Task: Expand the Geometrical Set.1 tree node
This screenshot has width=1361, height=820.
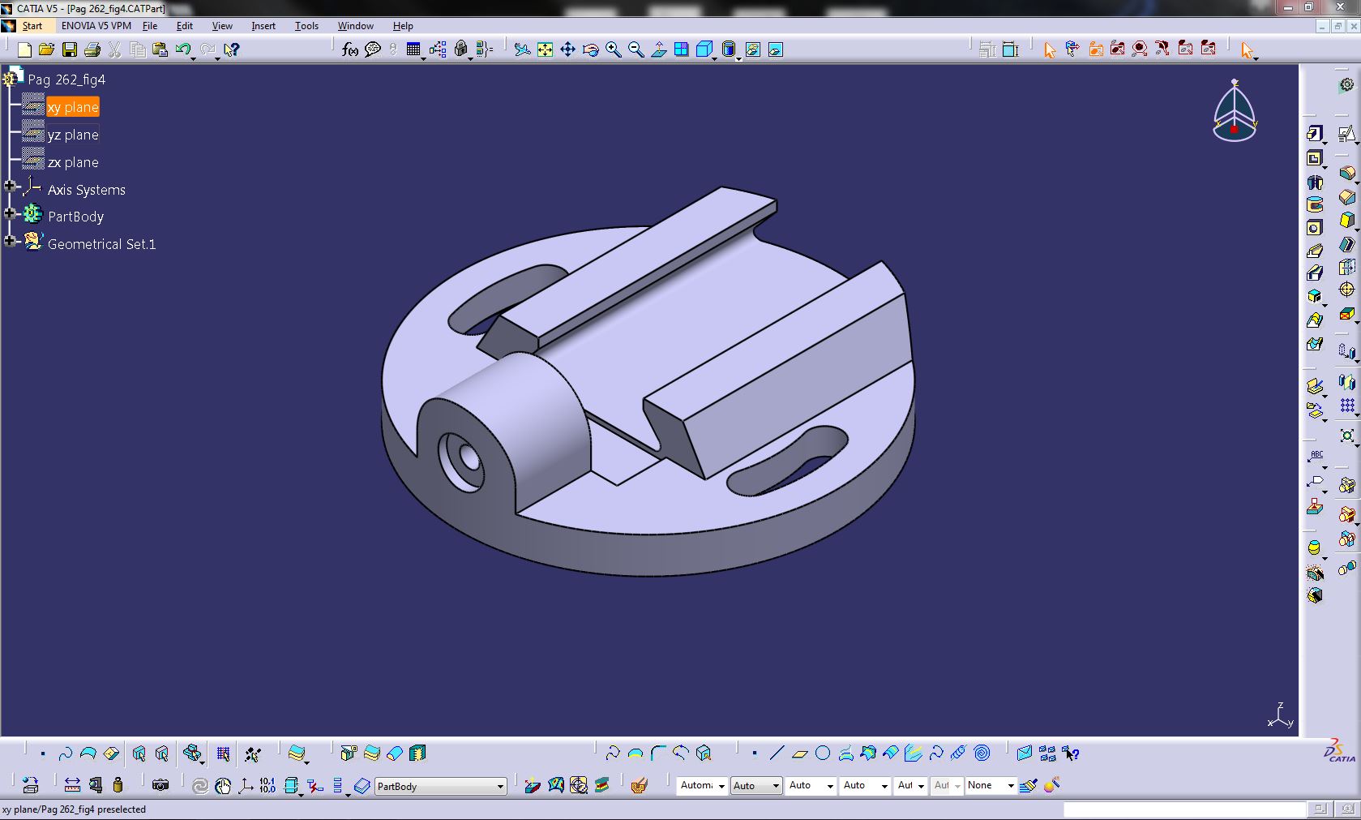Action: tap(10, 241)
